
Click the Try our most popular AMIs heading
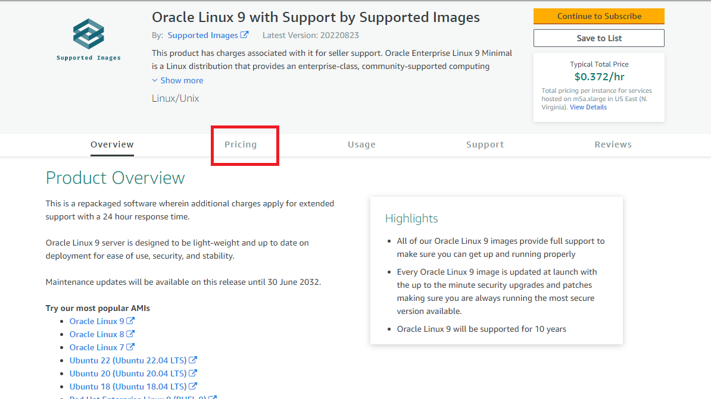click(98, 308)
